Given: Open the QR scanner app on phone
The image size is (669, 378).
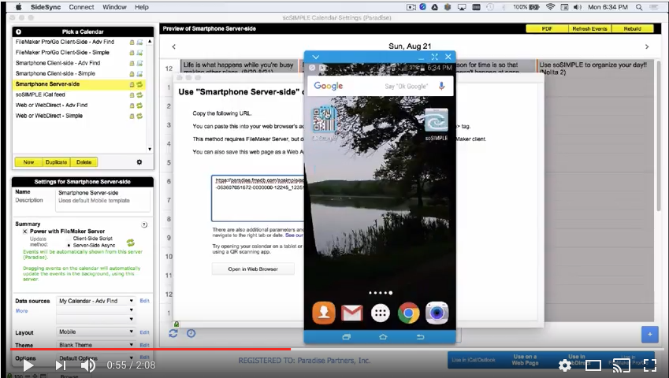Looking at the screenshot, I should click(325, 120).
